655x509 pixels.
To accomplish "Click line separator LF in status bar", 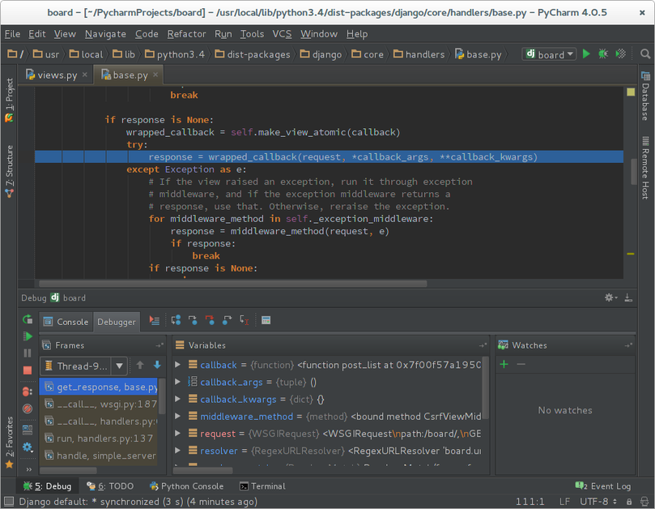I will 564,501.
